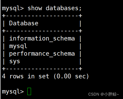The image size is (123, 99).
Task: Click the word 'show' in command
Action: [35, 8]
